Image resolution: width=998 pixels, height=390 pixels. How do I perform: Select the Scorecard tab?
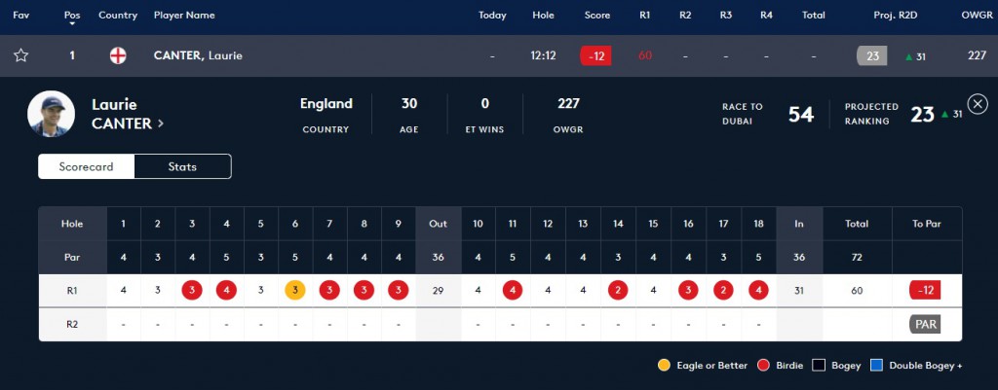[x=86, y=167]
